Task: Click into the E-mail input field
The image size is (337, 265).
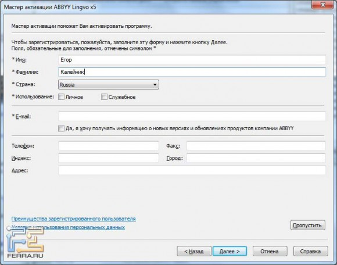Action: coord(192,116)
